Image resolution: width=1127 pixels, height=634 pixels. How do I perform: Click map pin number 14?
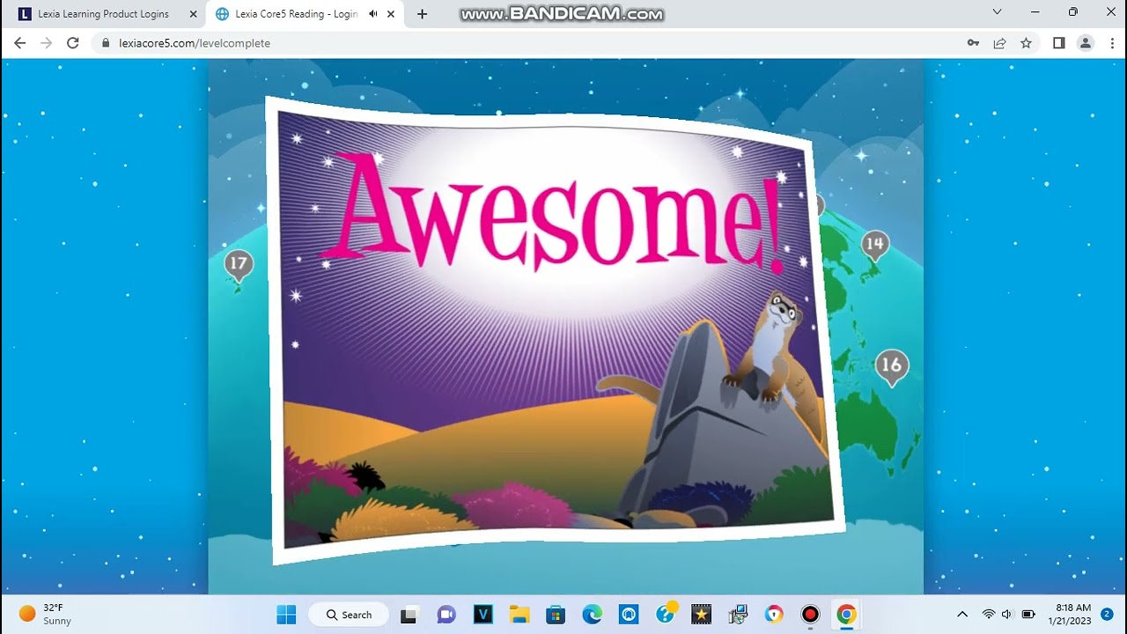(874, 244)
